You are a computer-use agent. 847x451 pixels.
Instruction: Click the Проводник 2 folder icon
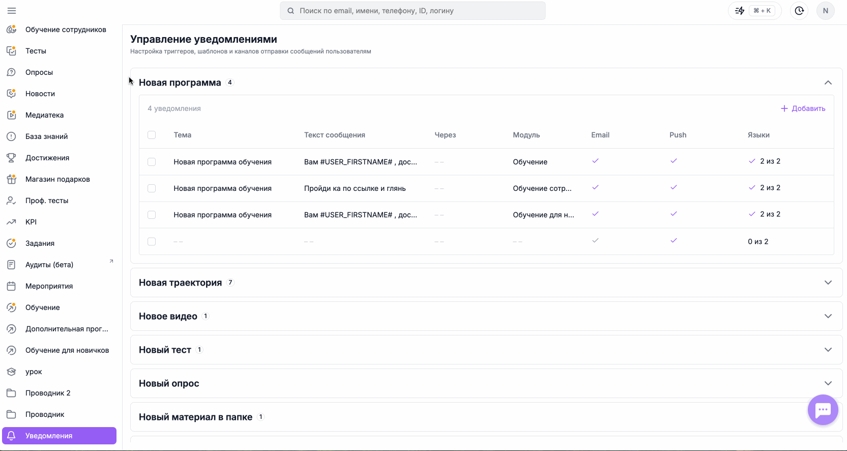click(x=11, y=393)
